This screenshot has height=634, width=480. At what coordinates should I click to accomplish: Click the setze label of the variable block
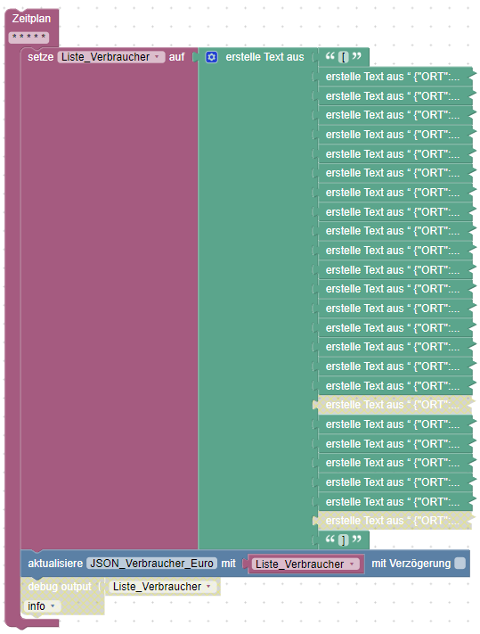click(x=40, y=57)
